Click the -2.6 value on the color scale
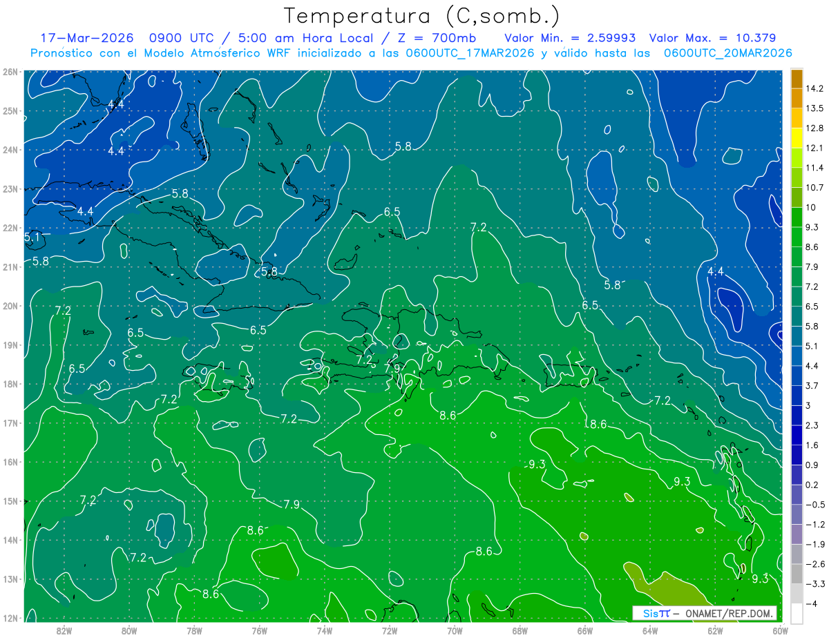The height and width of the screenshot is (640, 829). coord(814,564)
